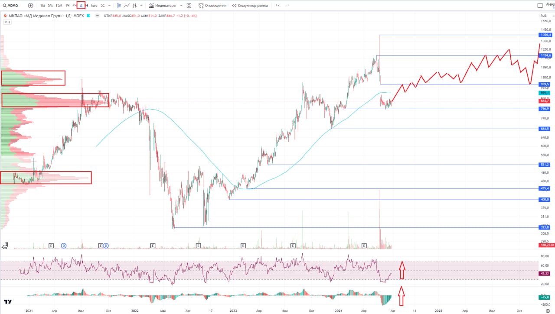Expand the collapsed indicators legend showing 3
Image resolution: width=555 pixels, height=314 pixels.
pyautogui.click(x=7, y=21)
